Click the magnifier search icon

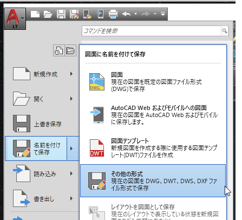point(225,31)
